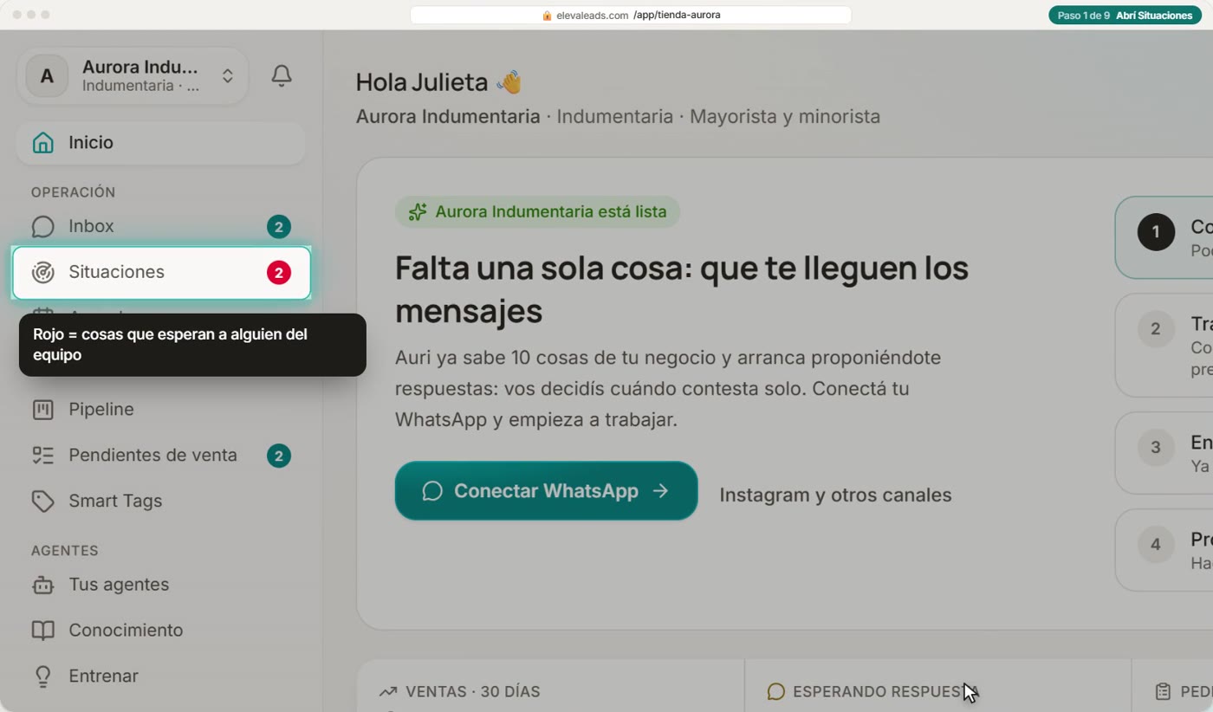Viewport: 1213px width, 712px height.
Task: Open Conocimiento via its book icon
Action: [x=42, y=631]
